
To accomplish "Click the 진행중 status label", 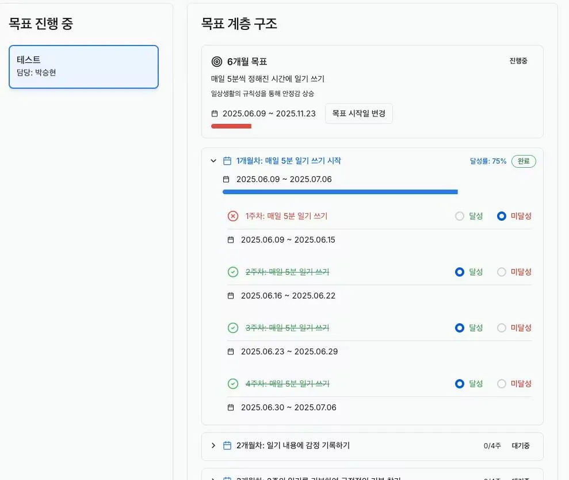I will tap(518, 61).
